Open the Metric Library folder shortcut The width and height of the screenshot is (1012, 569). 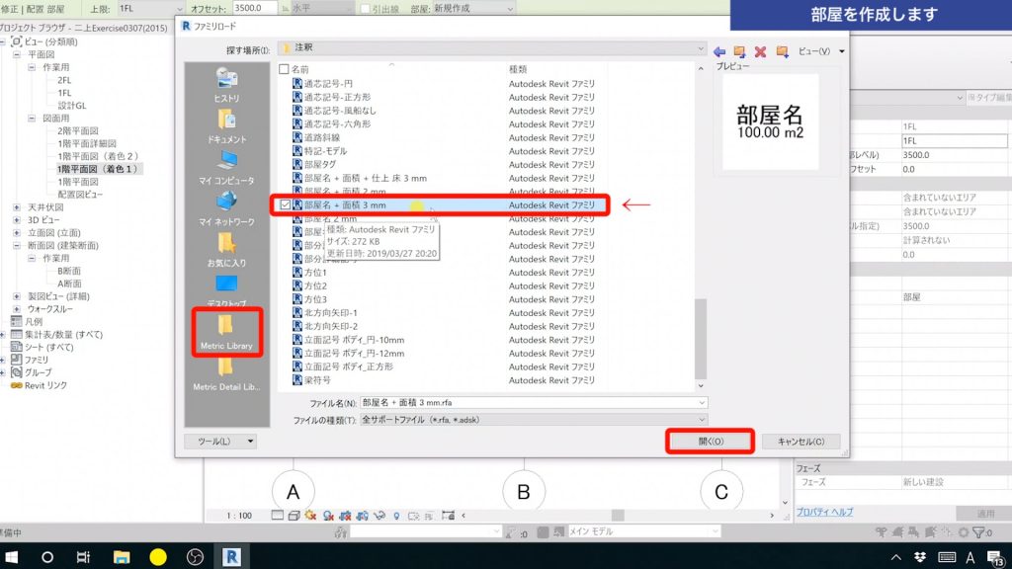coord(225,332)
